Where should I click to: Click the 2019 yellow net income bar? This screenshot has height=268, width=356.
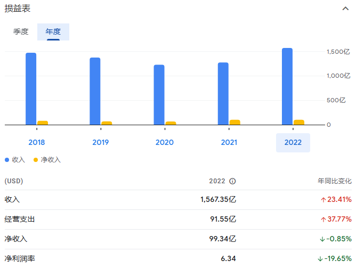(107, 123)
